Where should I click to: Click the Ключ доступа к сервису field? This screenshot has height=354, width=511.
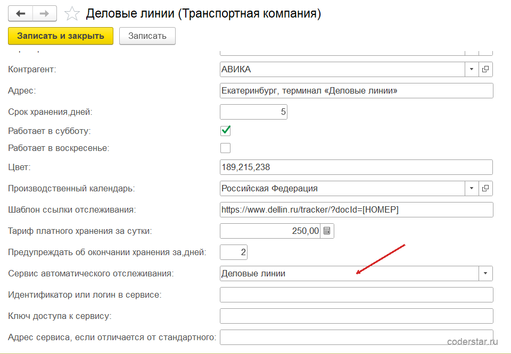click(357, 316)
